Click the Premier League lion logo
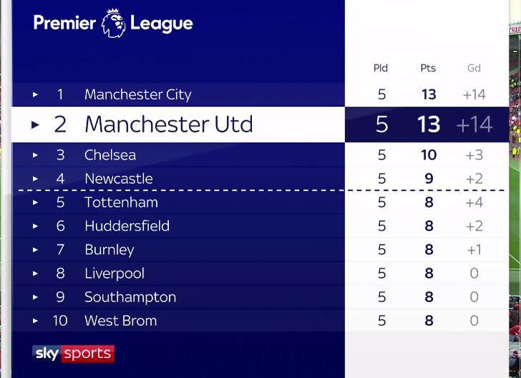The height and width of the screenshot is (378, 521). pos(114,23)
